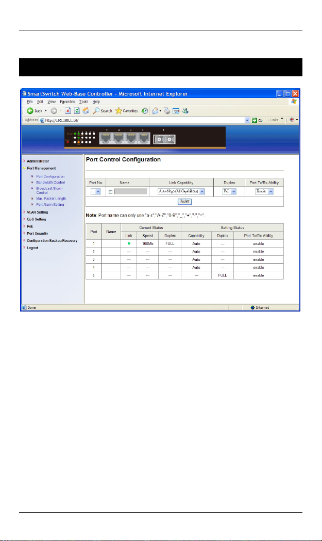The width and height of the screenshot is (322, 541).
Task: Click FULL duplex in port 5 row
Action: tap(223, 276)
